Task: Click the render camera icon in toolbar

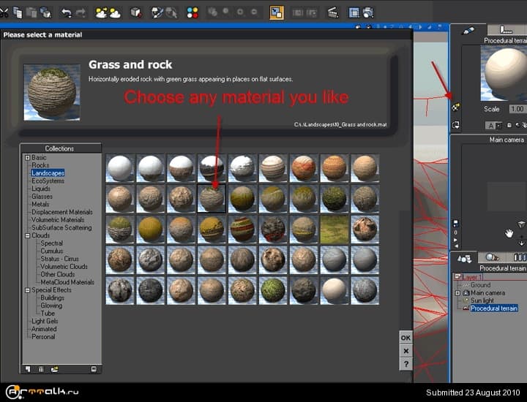Action: pyautogui.click(x=368, y=12)
